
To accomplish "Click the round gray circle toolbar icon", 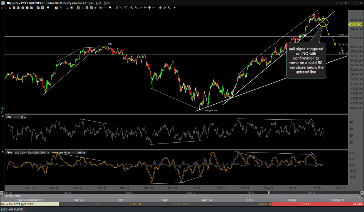I will pyautogui.click(x=27, y=8).
